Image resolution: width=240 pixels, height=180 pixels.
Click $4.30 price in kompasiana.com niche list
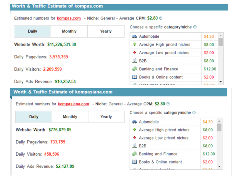tap(207, 122)
